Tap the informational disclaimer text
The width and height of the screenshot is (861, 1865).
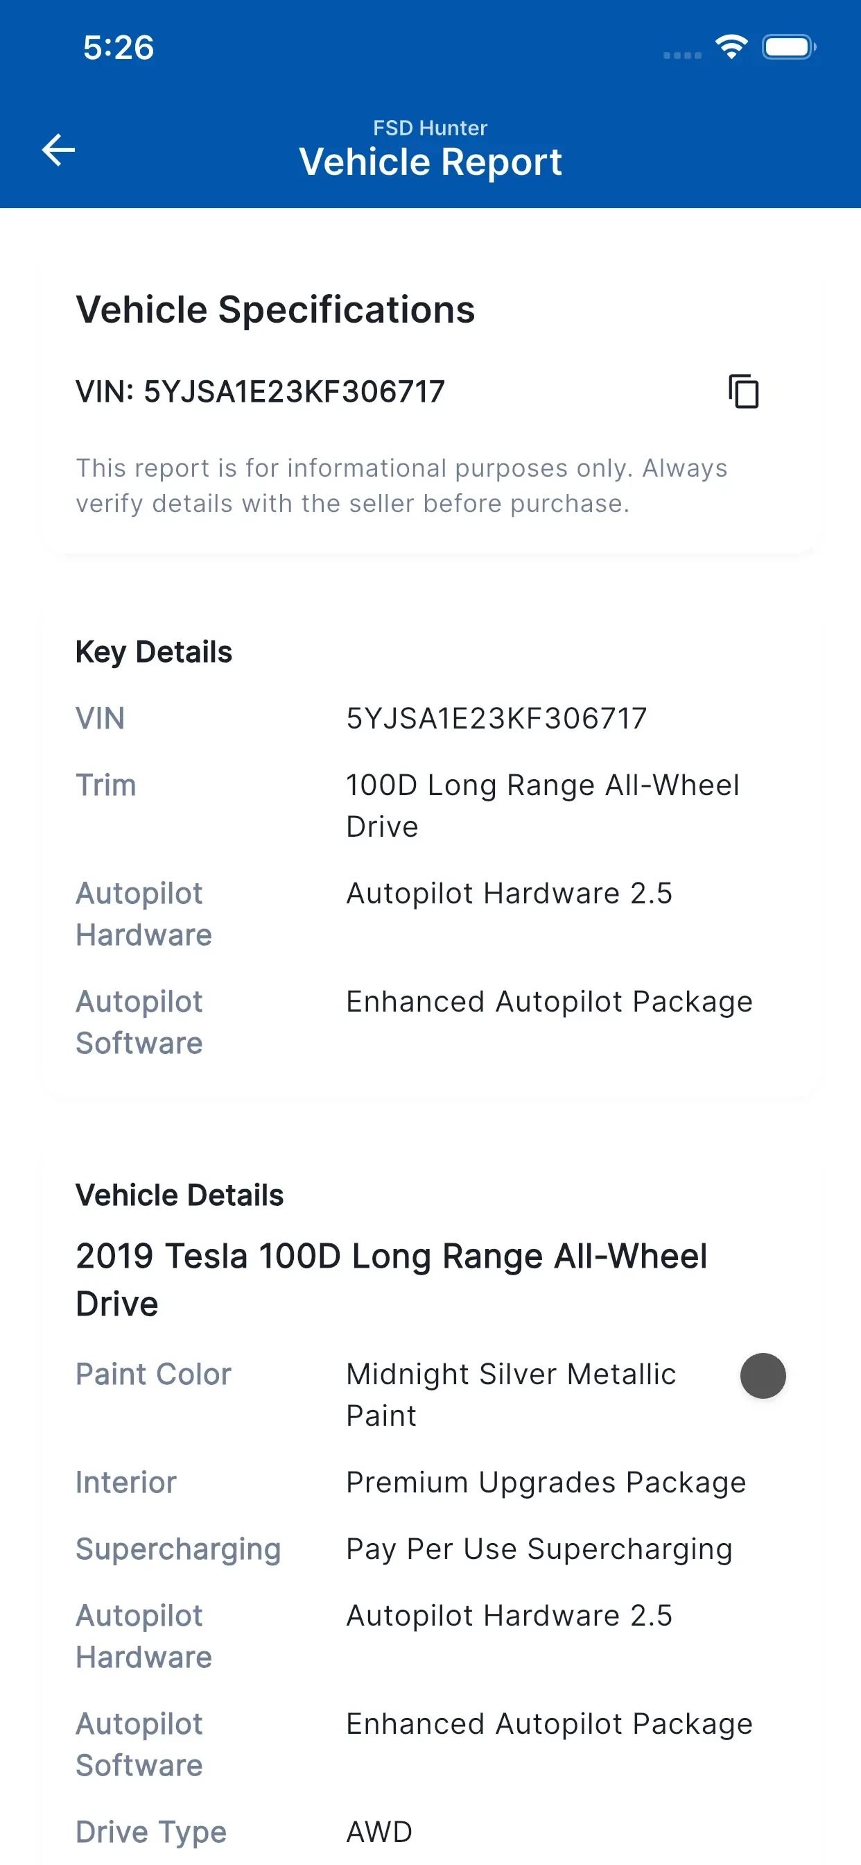401,486
